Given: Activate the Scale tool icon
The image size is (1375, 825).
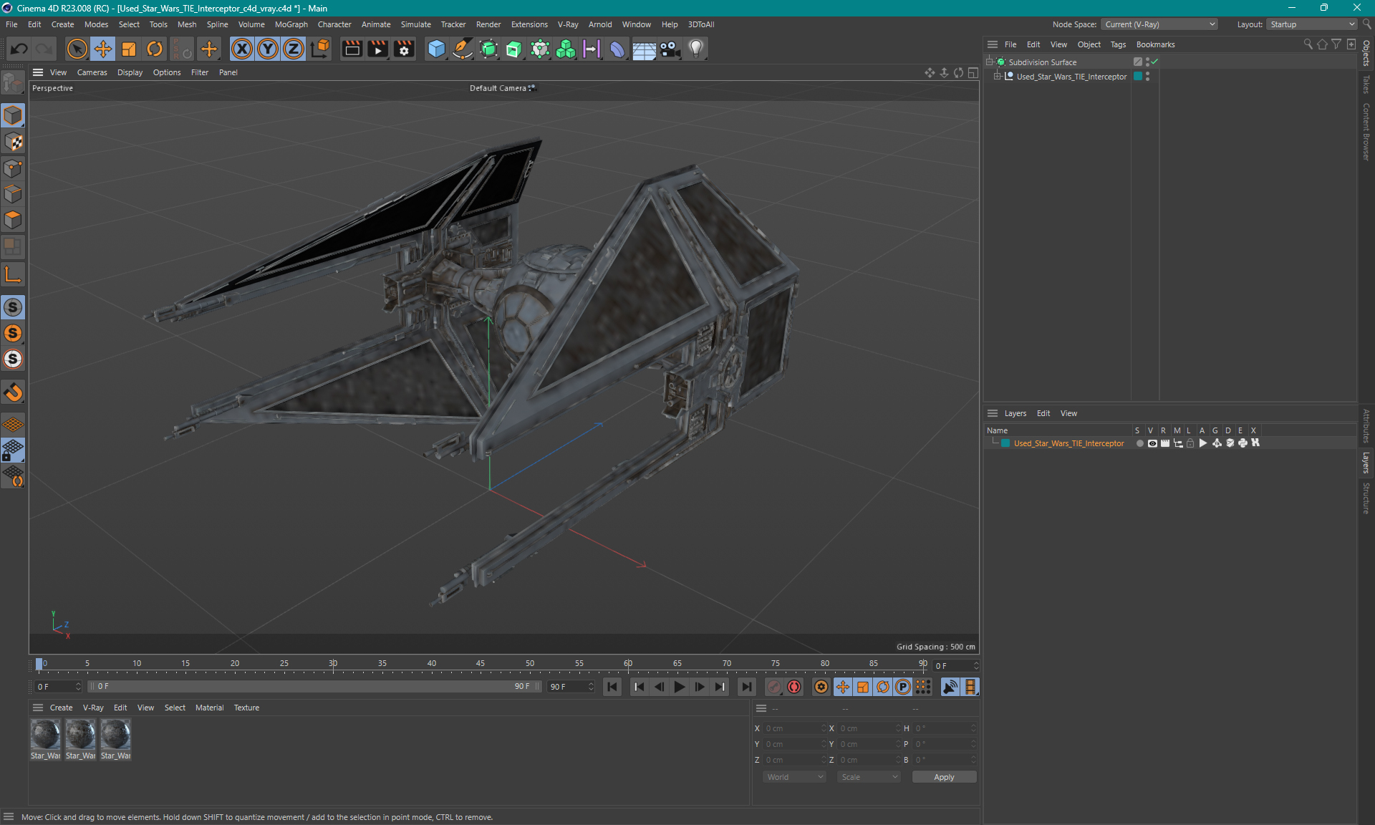Looking at the screenshot, I should click(x=129, y=49).
